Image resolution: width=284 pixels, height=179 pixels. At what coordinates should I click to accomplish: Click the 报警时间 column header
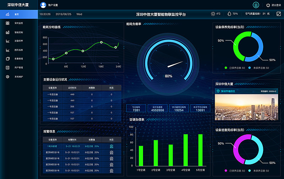(x=72, y=140)
